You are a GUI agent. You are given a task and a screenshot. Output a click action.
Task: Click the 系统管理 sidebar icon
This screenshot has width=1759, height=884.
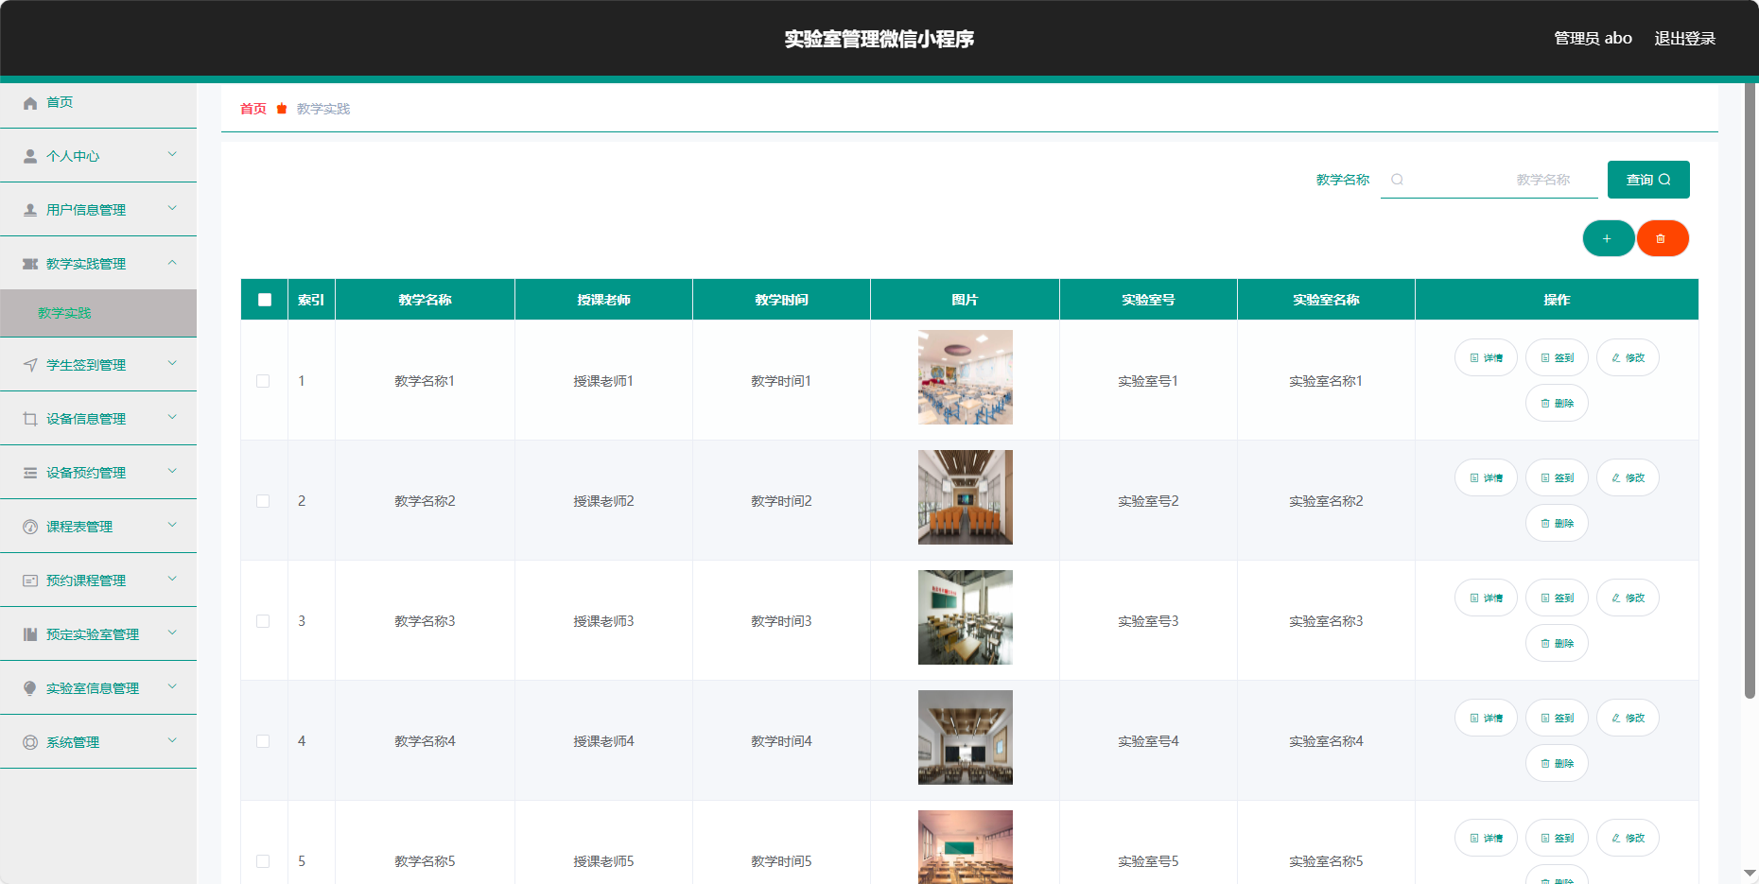point(30,743)
